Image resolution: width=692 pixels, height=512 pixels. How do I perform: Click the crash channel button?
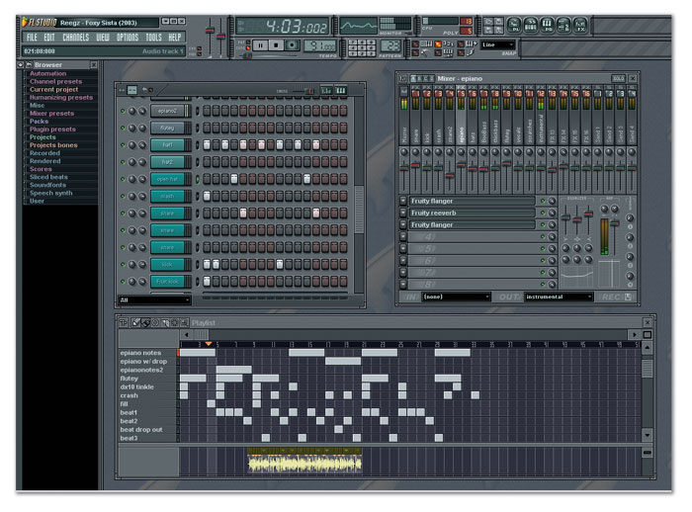tap(168, 196)
